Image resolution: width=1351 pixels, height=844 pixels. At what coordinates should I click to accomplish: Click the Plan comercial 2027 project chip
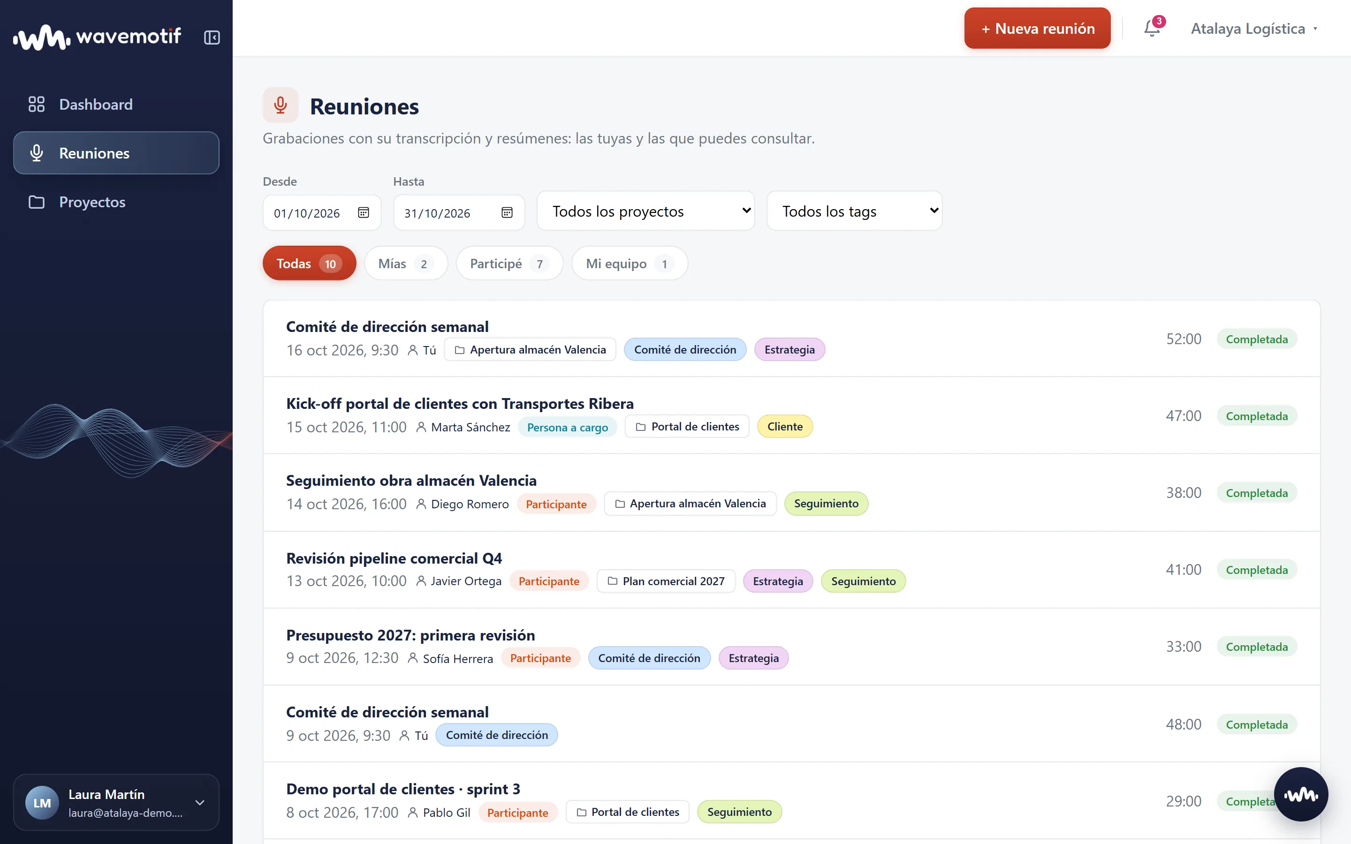tap(666, 581)
